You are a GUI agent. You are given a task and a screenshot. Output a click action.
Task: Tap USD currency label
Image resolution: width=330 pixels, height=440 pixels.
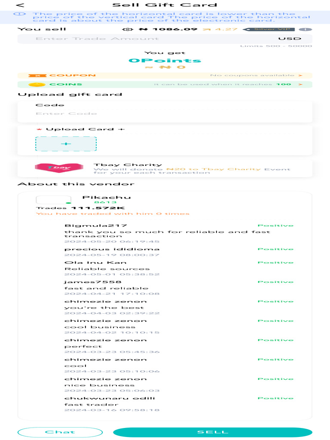click(x=290, y=39)
